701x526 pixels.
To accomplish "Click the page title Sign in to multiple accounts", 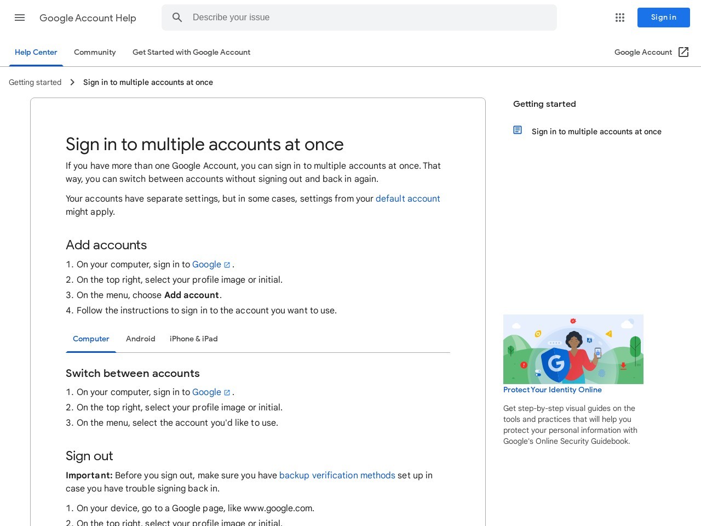I will point(205,144).
